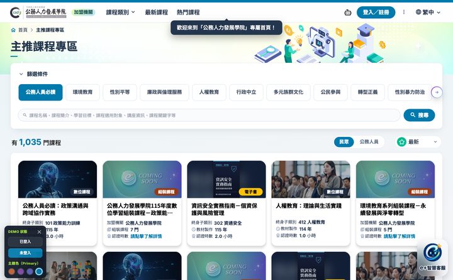Open the 資訊安全實務指南 ebook thumbnail
This screenshot has width=453, height=280.
[x=226, y=180]
